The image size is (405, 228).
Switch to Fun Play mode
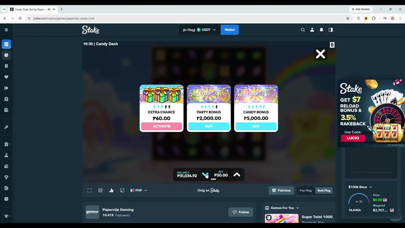306,190
